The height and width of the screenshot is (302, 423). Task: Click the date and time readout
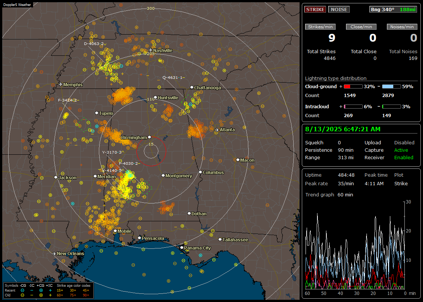coord(343,129)
